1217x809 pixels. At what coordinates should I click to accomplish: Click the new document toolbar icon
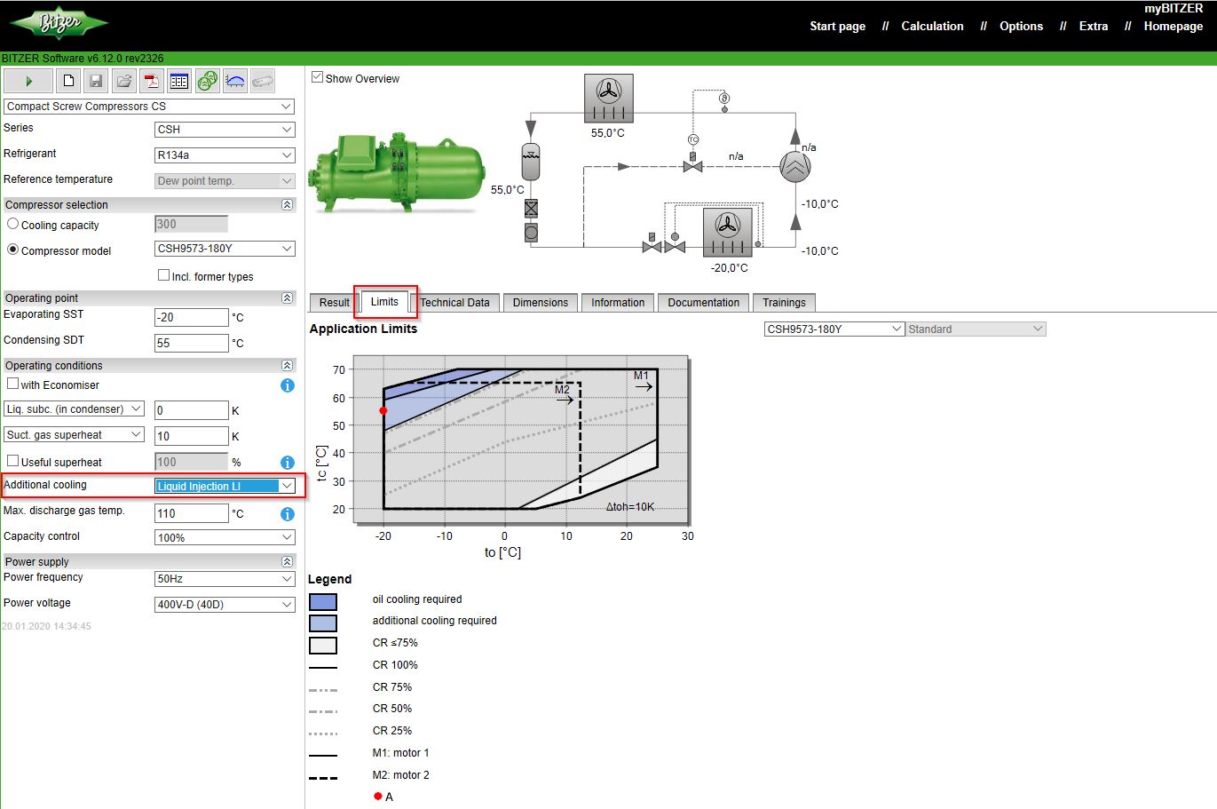67,80
